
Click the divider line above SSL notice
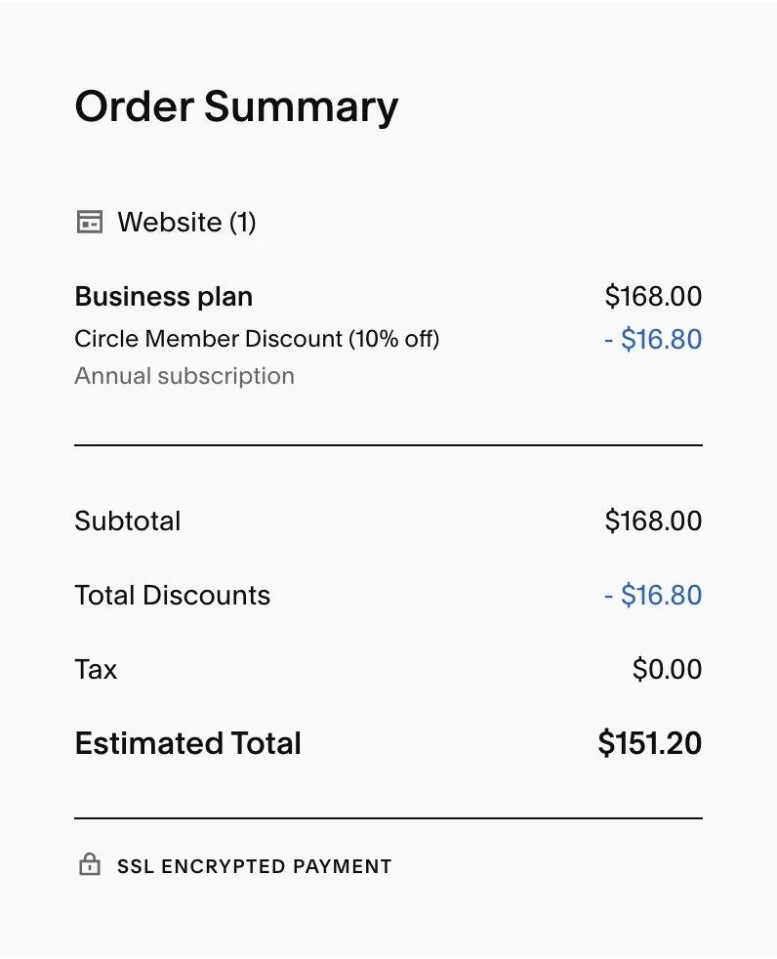[x=388, y=818]
